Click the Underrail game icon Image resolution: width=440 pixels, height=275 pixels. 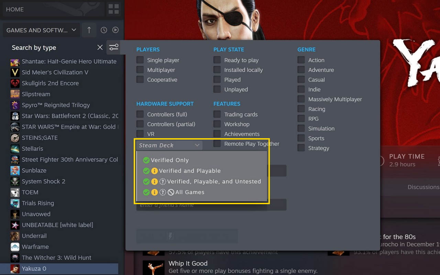[15, 236]
